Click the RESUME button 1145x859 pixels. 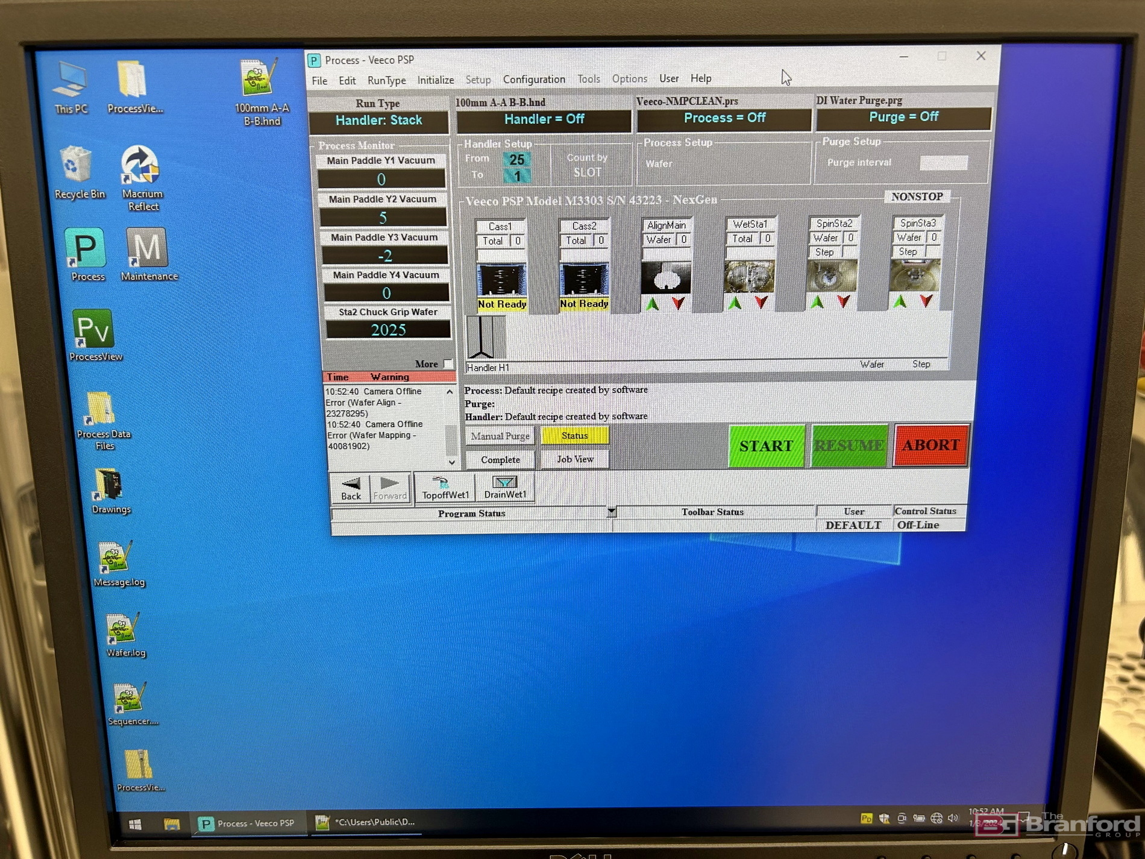[849, 445]
